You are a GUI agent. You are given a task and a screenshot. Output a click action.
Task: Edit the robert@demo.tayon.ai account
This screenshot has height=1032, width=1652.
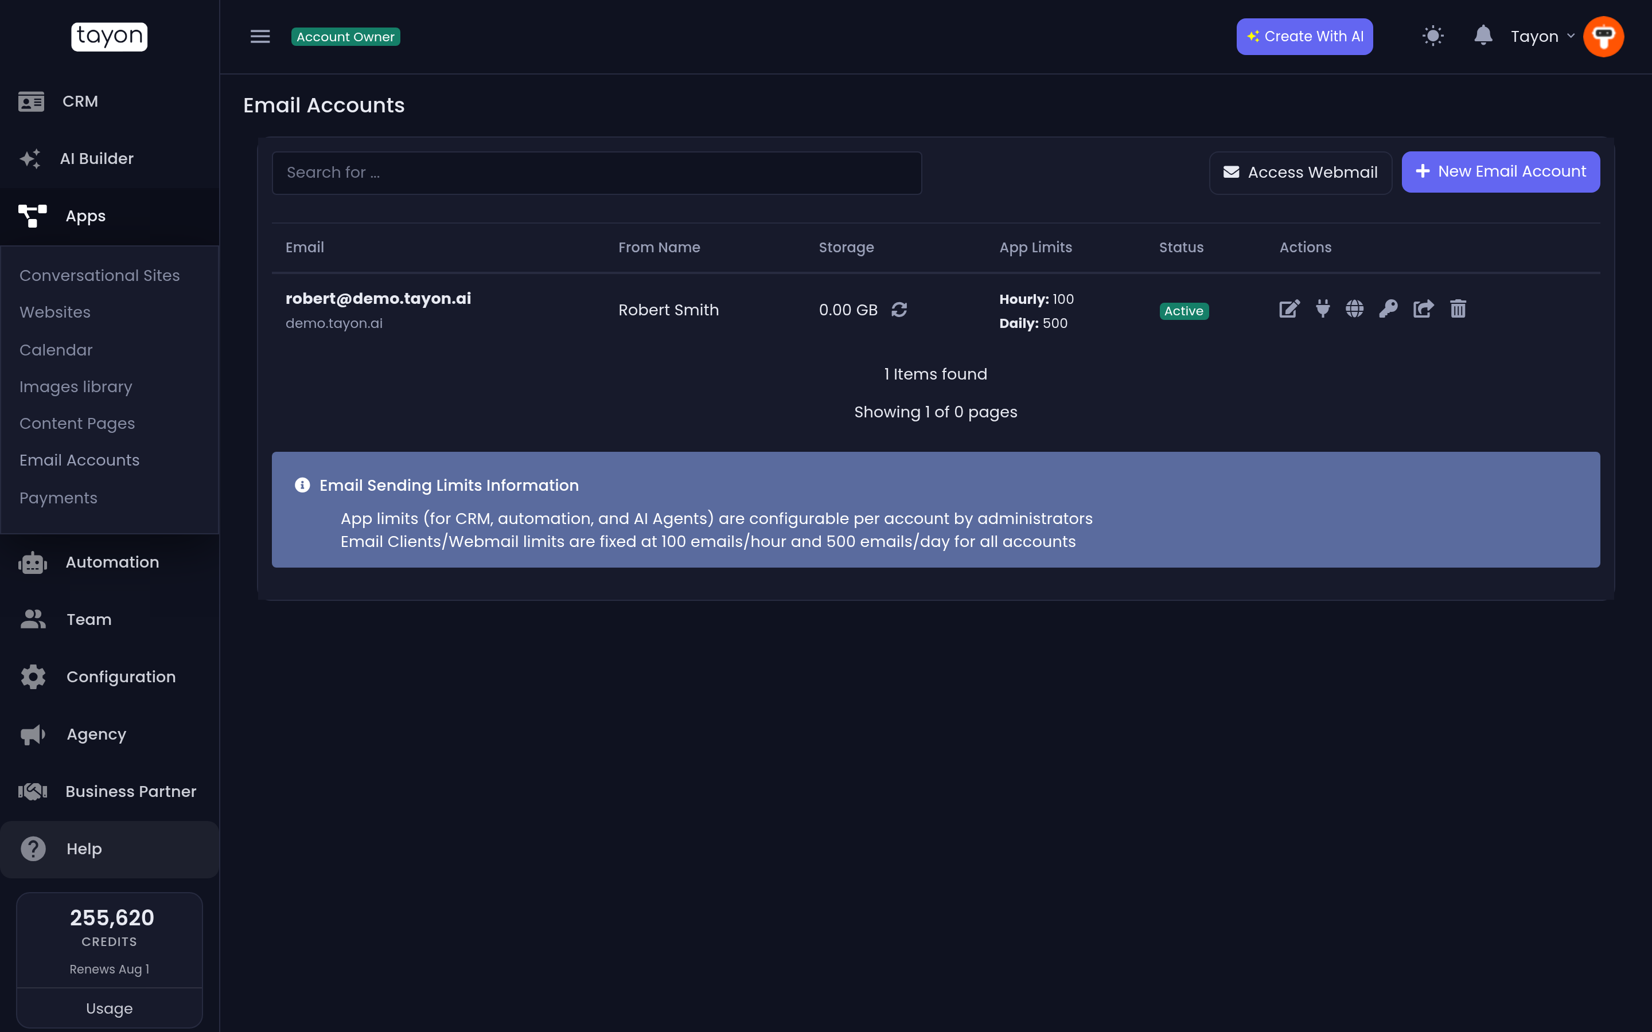pyautogui.click(x=1289, y=309)
